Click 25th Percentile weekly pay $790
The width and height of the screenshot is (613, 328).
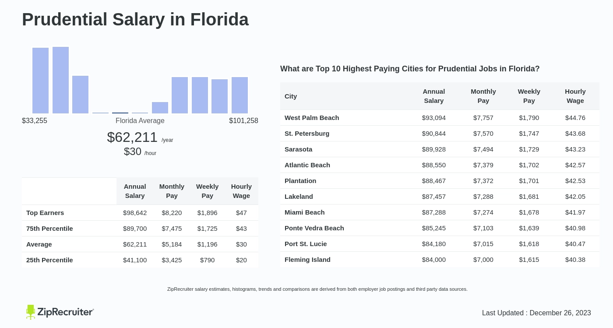coord(208,260)
